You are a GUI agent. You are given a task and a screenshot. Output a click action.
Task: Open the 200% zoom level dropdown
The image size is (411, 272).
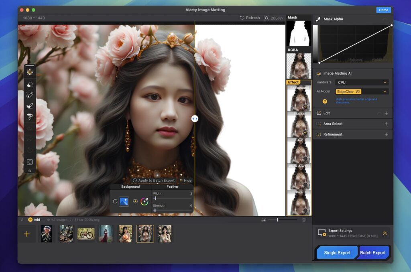(x=277, y=18)
